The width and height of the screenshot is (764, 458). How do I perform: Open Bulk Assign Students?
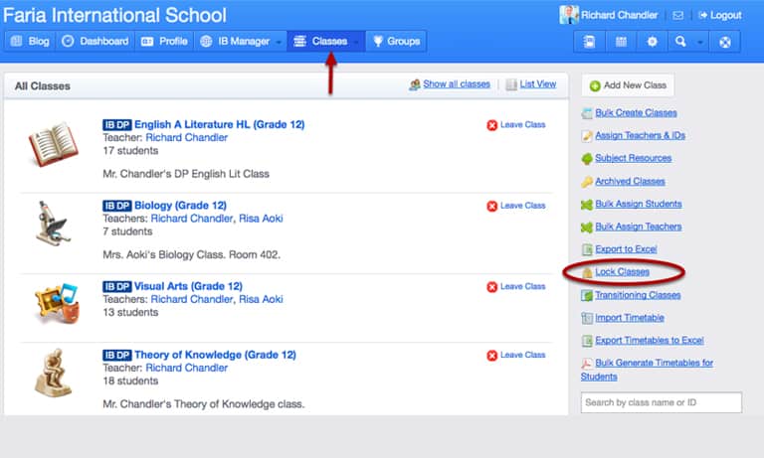(639, 204)
